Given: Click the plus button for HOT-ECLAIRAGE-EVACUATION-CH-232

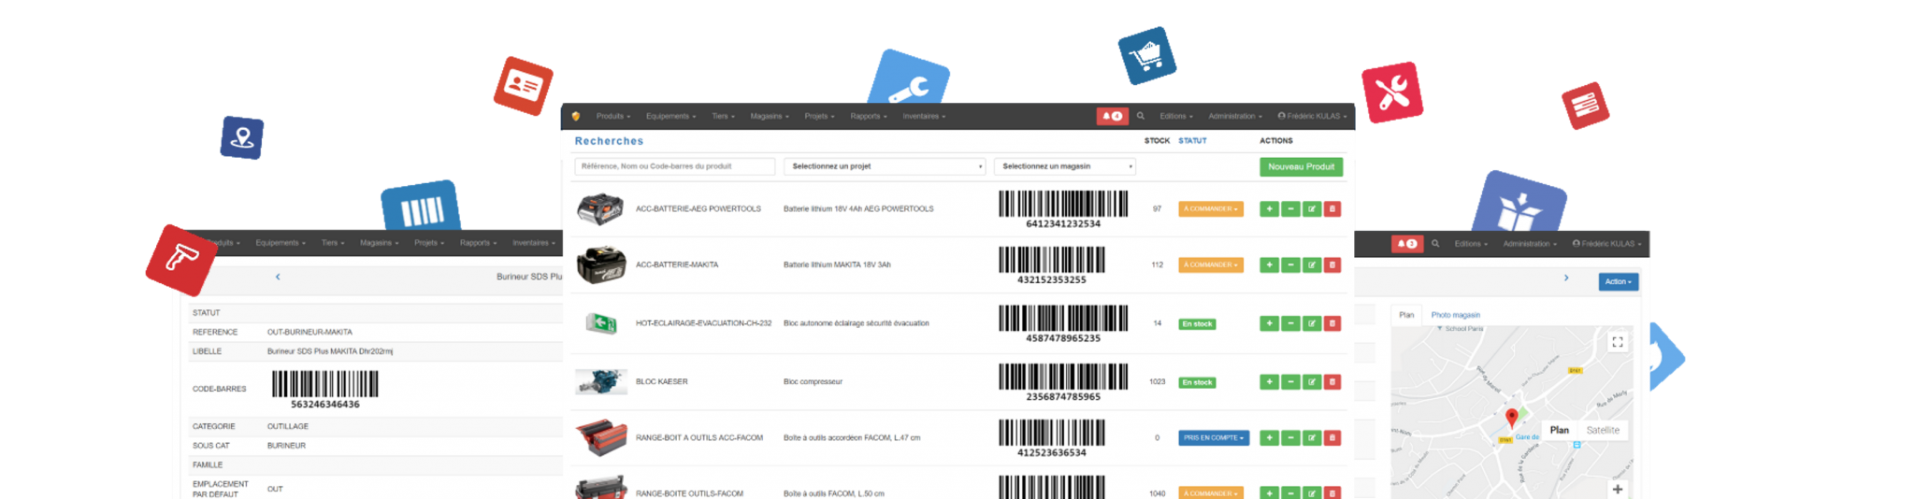Looking at the screenshot, I should [1269, 323].
